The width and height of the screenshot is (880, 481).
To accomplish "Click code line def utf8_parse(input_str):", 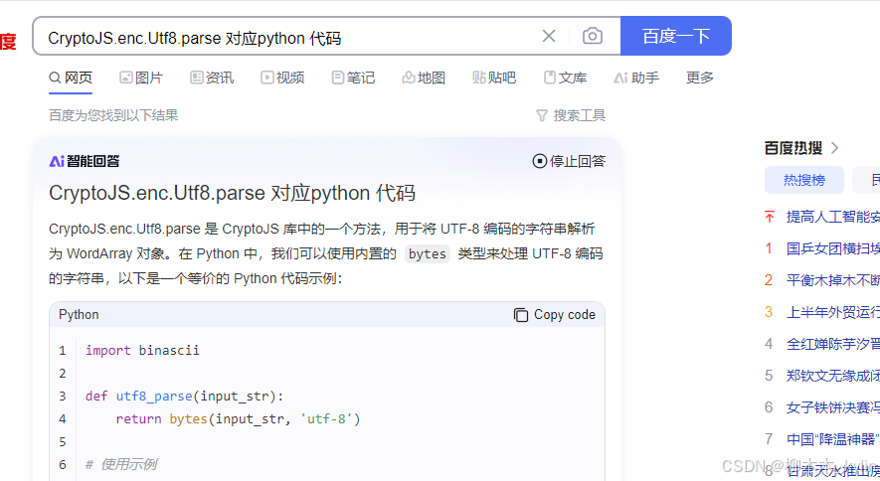I will tap(184, 397).
